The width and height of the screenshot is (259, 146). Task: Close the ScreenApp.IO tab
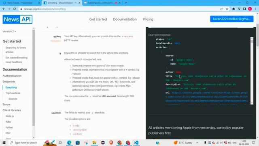click(x=120, y=3)
